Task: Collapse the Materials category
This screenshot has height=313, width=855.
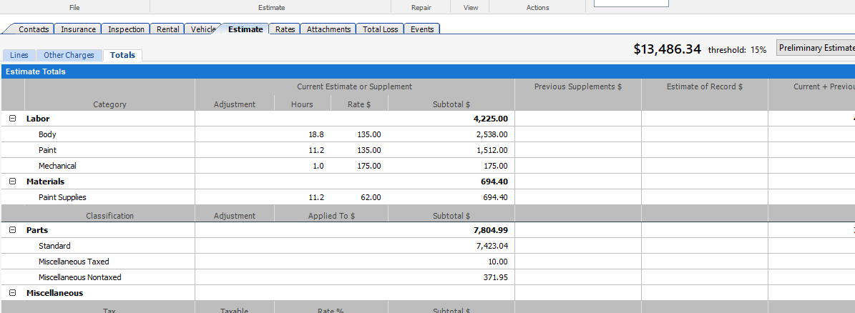Action: 13,182
